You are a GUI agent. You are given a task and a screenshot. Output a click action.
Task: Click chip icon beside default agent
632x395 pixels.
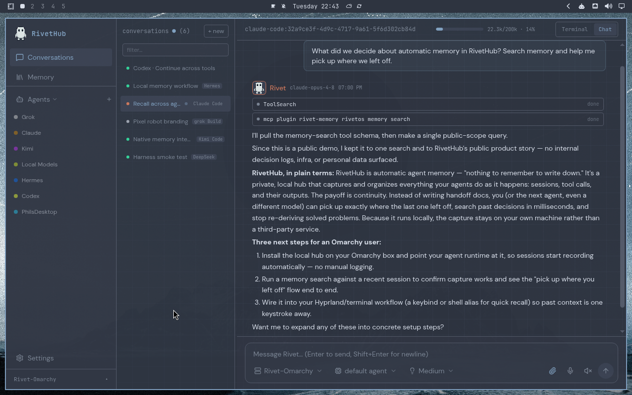point(338,371)
